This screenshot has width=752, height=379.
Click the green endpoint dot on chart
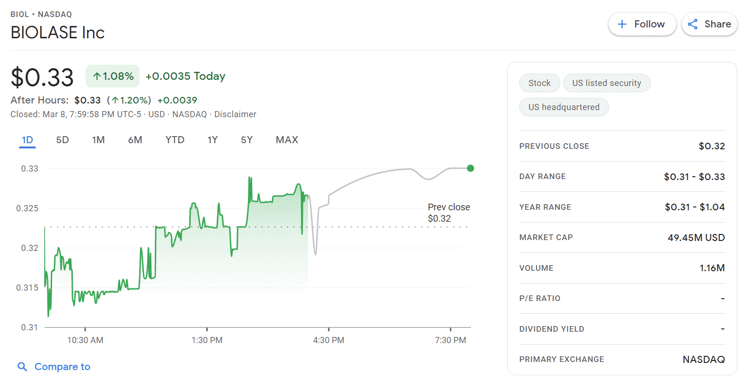pyautogui.click(x=470, y=168)
